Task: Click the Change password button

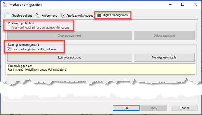Action: (70, 36)
